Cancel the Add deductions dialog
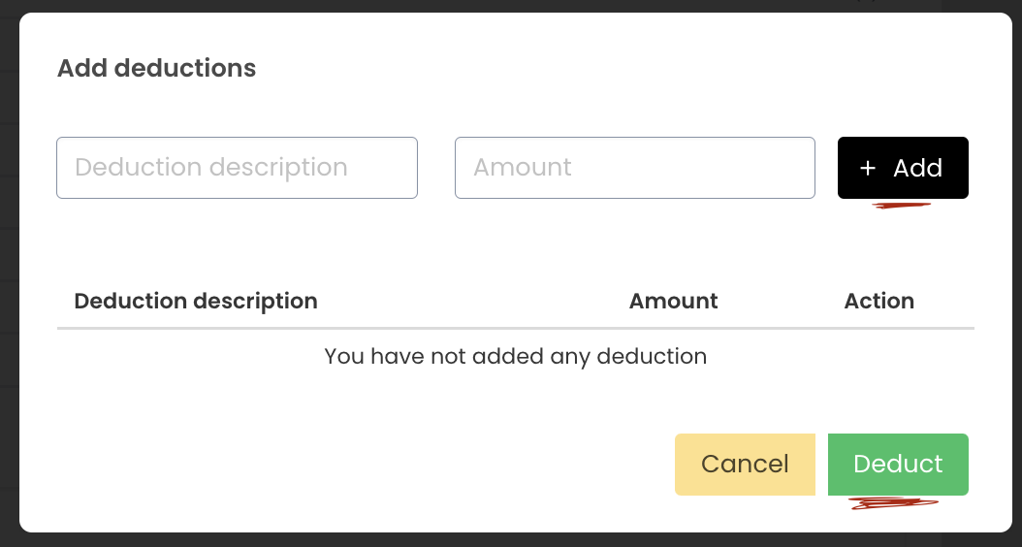 pyautogui.click(x=745, y=465)
